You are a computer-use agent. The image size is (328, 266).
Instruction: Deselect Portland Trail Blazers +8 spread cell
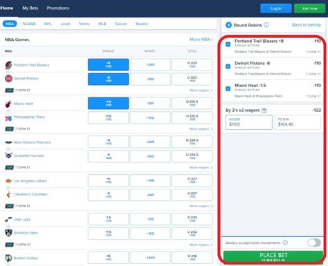coord(108,65)
